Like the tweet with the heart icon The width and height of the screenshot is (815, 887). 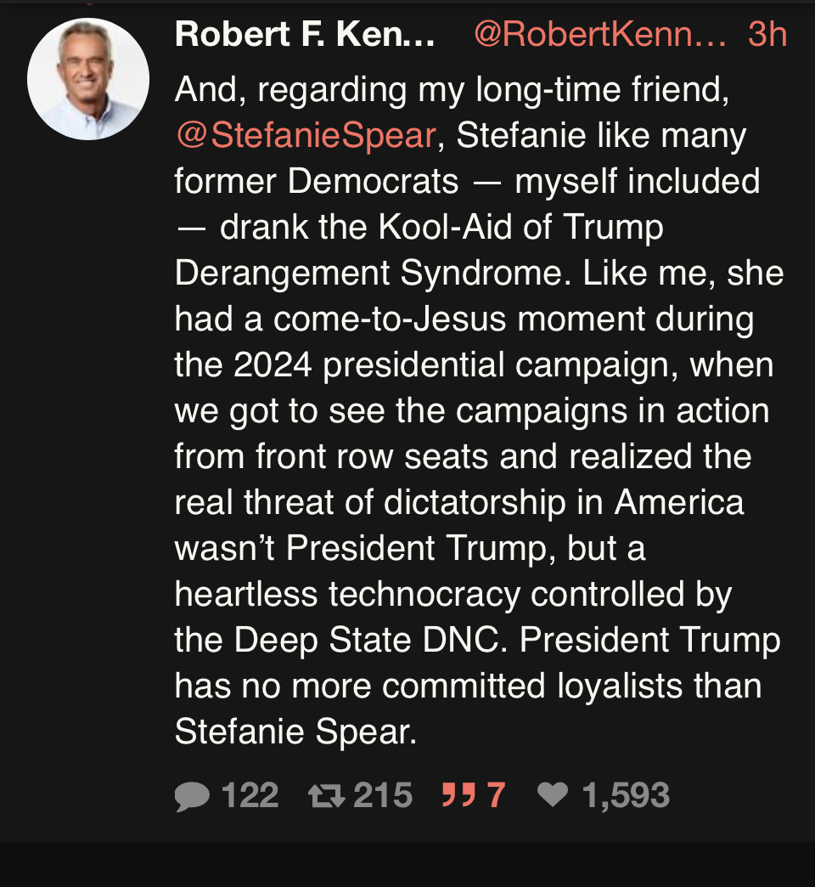[x=553, y=796]
